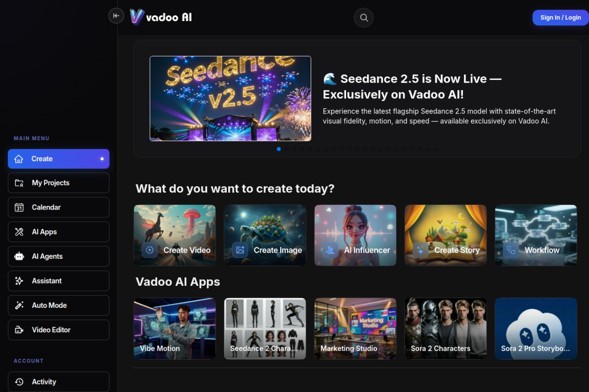This screenshot has height=392, width=589.
Task: Click the Vadoo AI logo
Action: pos(161,17)
